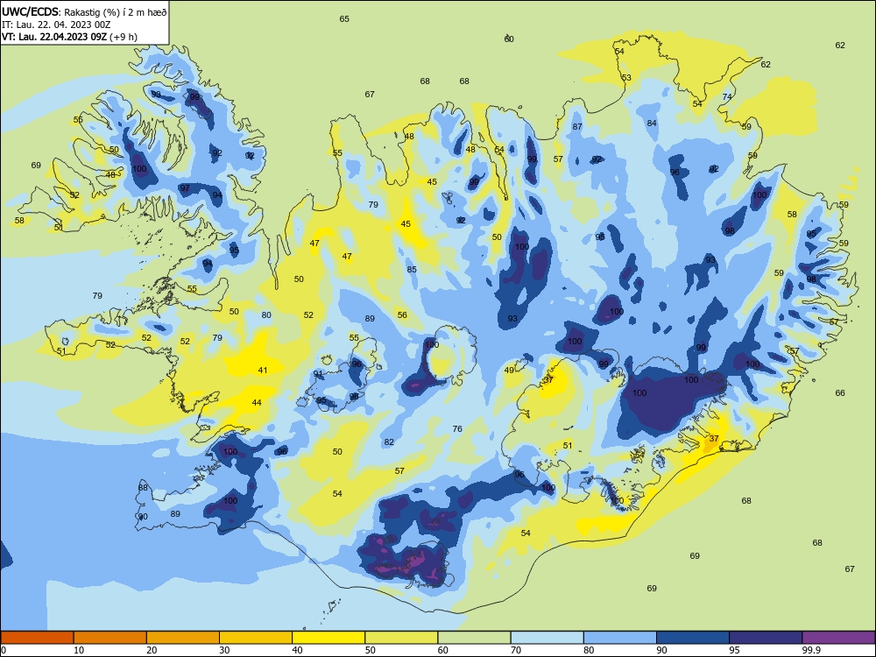Screen dimensions: 876x657
Task: Click the map value '97' in the Westfjords
Action: tap(185, 188)
